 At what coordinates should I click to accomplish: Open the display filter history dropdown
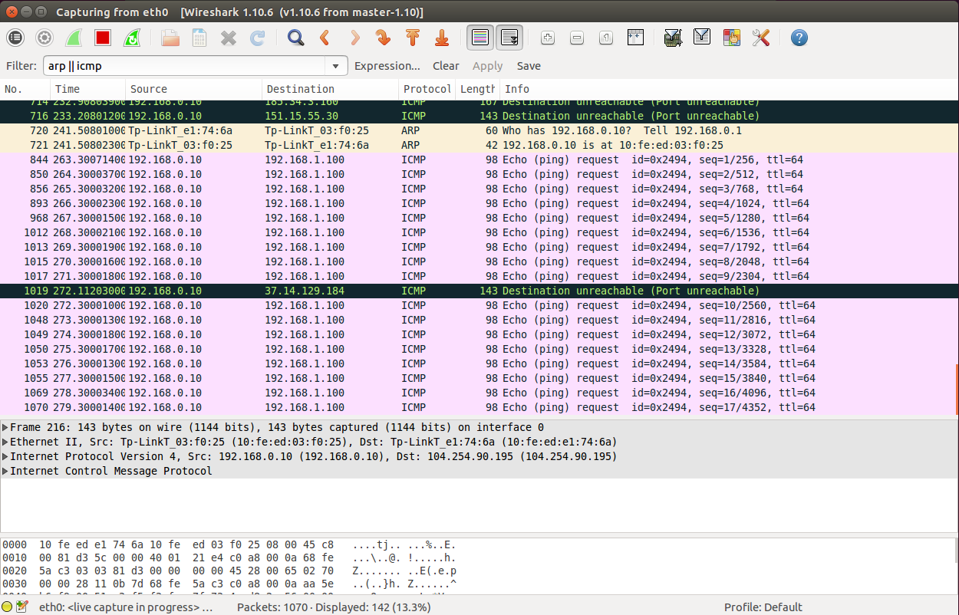pyautogui.click(x=336, y=66)
